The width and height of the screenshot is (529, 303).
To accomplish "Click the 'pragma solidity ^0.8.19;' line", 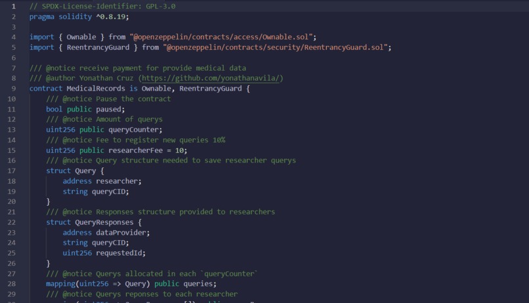I will click(79, 16).
